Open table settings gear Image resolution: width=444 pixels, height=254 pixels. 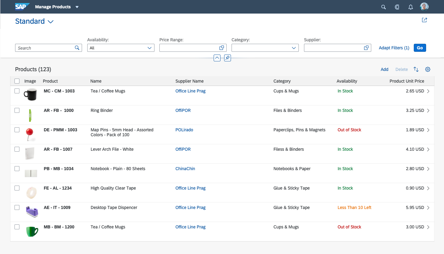[428, 69]
